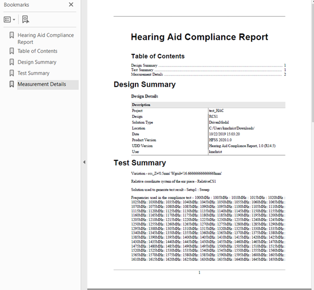Click the solution type value DrivenModal

219,122
